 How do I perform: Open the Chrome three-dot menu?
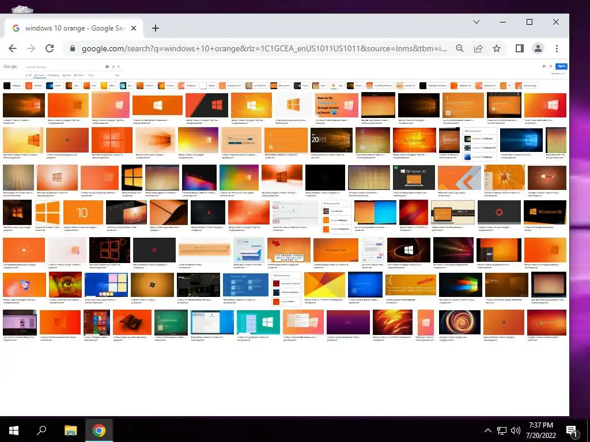point(557,48)
